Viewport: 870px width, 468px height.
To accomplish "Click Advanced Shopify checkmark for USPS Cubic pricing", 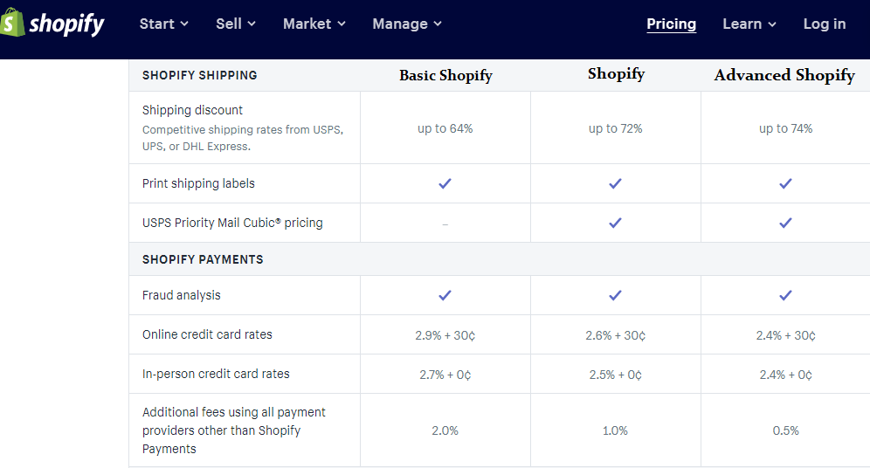I will pyautogui.click(x=785, y=223).
